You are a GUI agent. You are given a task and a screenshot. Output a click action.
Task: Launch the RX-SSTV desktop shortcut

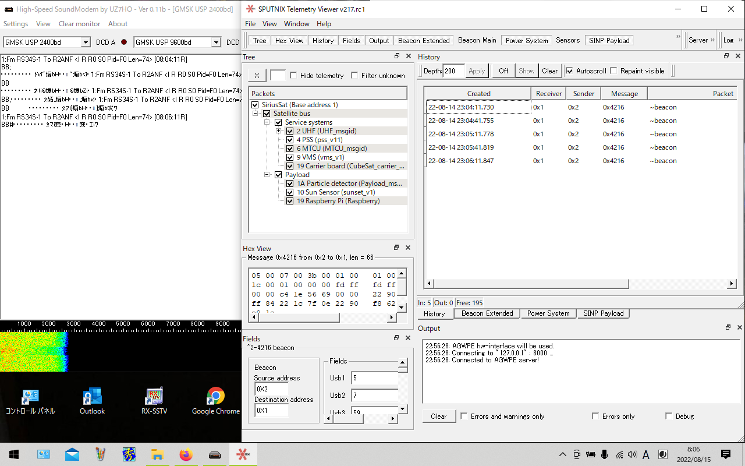154,401
